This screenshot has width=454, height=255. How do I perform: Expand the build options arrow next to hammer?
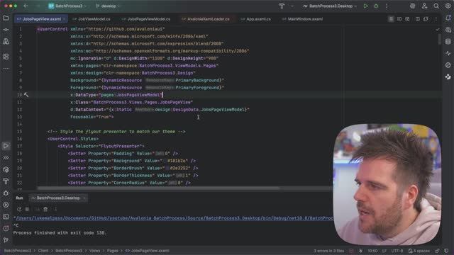(292, 6)
